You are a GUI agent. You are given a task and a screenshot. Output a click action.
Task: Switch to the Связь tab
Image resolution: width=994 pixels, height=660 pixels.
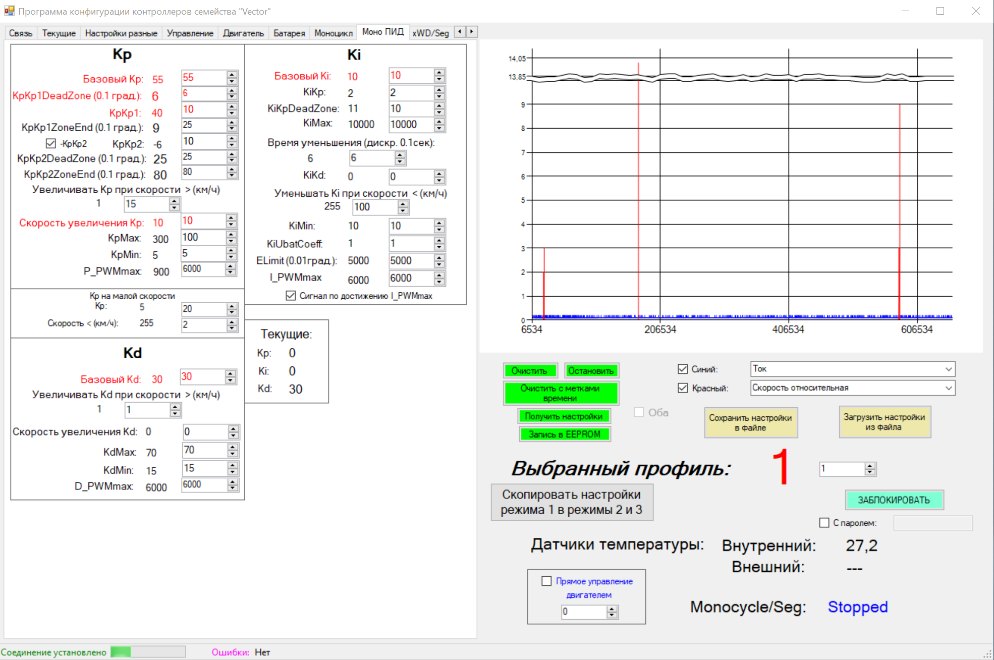(x=21, y=33)
